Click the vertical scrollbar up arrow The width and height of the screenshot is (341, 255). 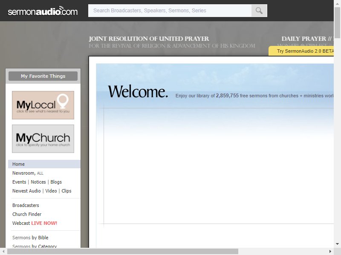coord(337,3)
